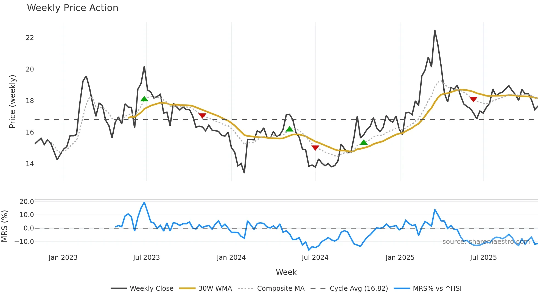The width and height of the screenshot is (538, 302).
Task: Click the green up-triangle near Jul 2023
Action: 144,99
